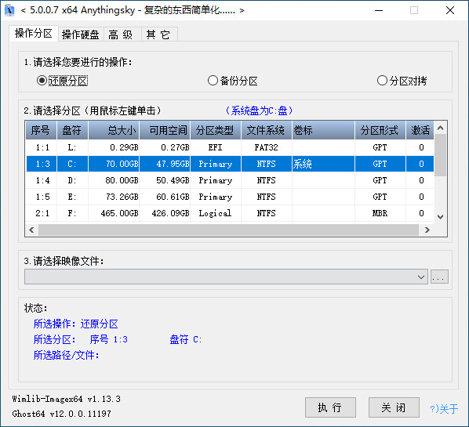This screenshot has width=469, height=427.
Task: Click the app icon in title bar
Action: 9,10
